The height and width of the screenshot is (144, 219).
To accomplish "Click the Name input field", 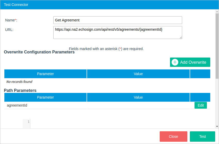I will click(x=117, y=20).
